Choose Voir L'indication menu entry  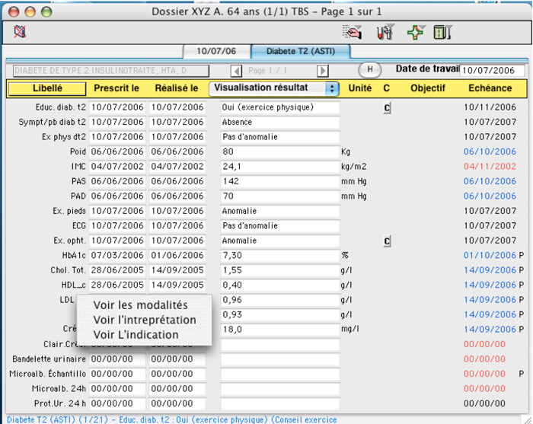tap(136, 335)
